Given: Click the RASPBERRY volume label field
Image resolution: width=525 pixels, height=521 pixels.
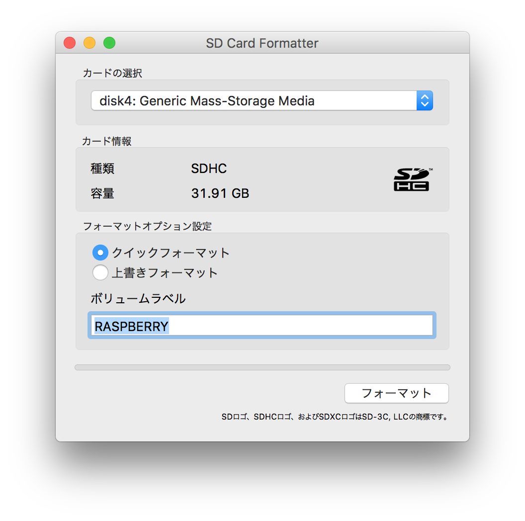Looking at the screenshot, I should click(x=262, y=326).
